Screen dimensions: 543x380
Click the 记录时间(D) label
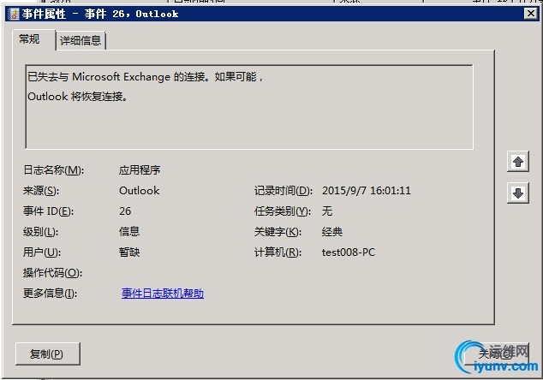pyautogui.click(x=283, y=191)
